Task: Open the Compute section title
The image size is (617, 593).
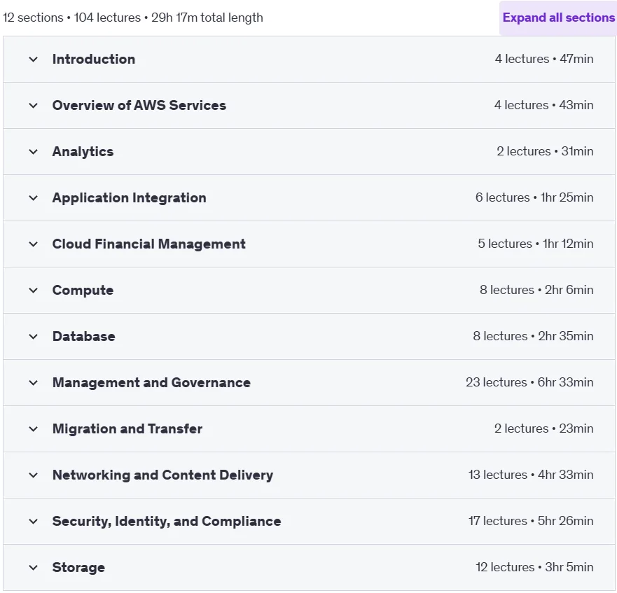Action: pyautogui.click(x=83, y=291)
